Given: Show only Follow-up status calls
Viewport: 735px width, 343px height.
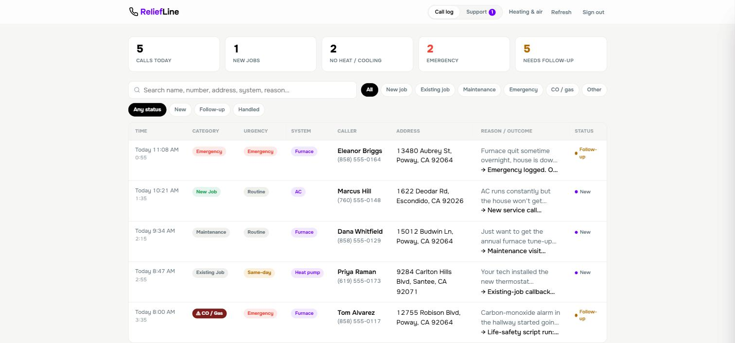Looking at the screenshot, I should 212,110.
